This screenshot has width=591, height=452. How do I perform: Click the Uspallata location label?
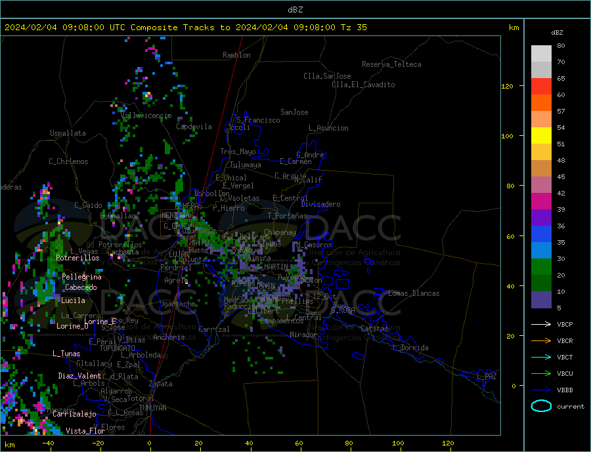tap(68, 133)
